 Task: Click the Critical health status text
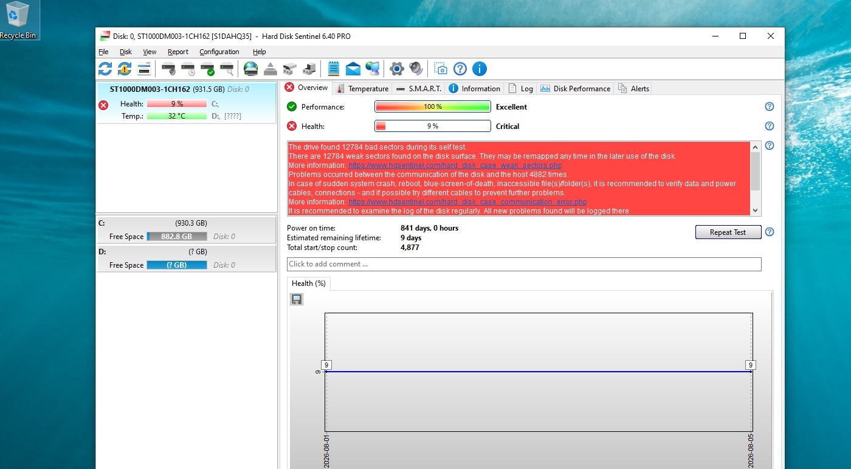point(508,127)
